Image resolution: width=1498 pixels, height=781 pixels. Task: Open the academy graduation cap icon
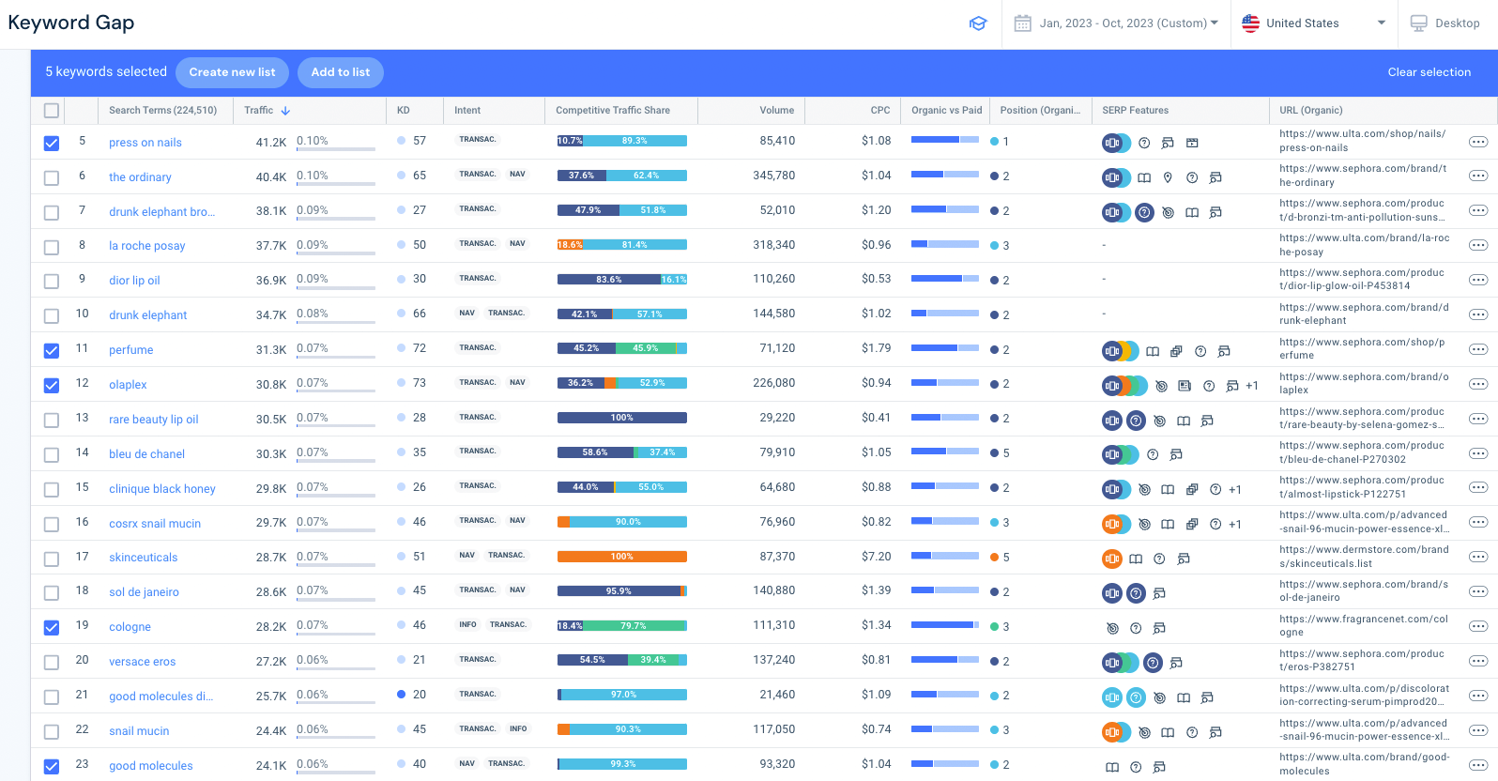[x=978, y=23]
